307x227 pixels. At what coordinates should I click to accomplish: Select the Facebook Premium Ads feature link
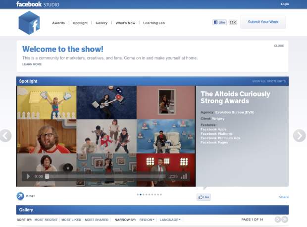click(x=220, y=138)
